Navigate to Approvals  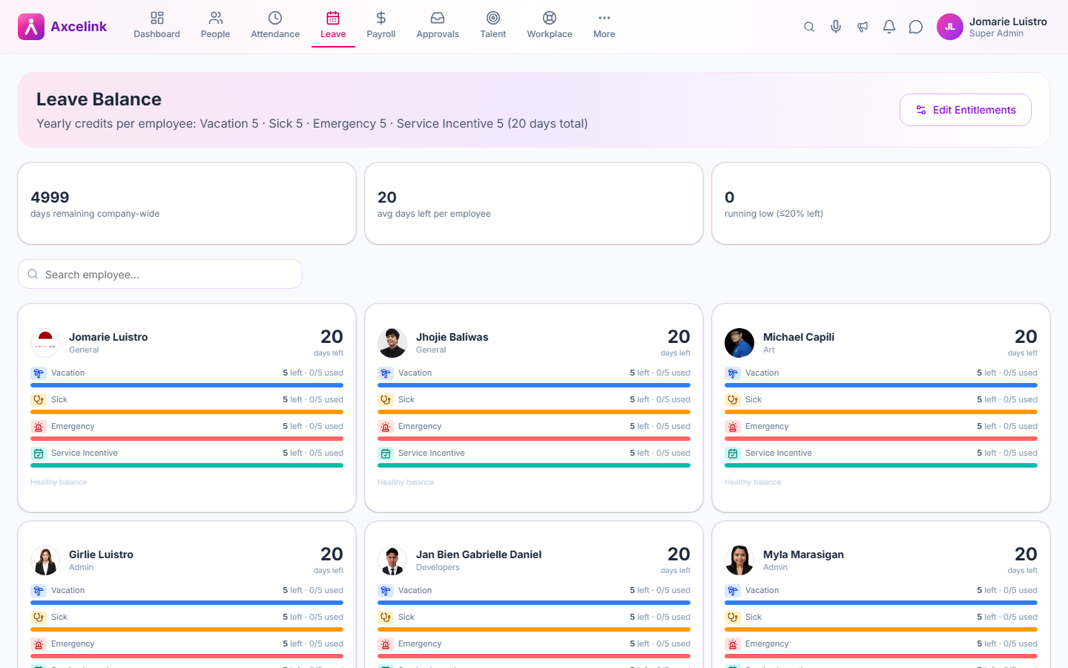coord(438,26)
